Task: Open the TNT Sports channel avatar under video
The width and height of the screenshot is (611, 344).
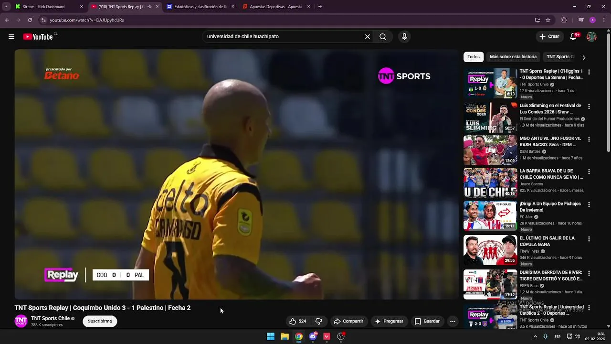Action: (x=21, y=322)
